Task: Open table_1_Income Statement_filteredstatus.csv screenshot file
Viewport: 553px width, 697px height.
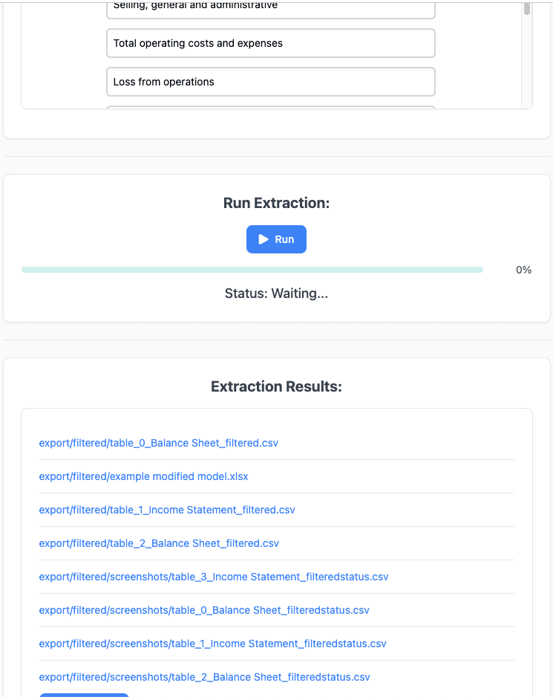Action: tap(212, 643)
